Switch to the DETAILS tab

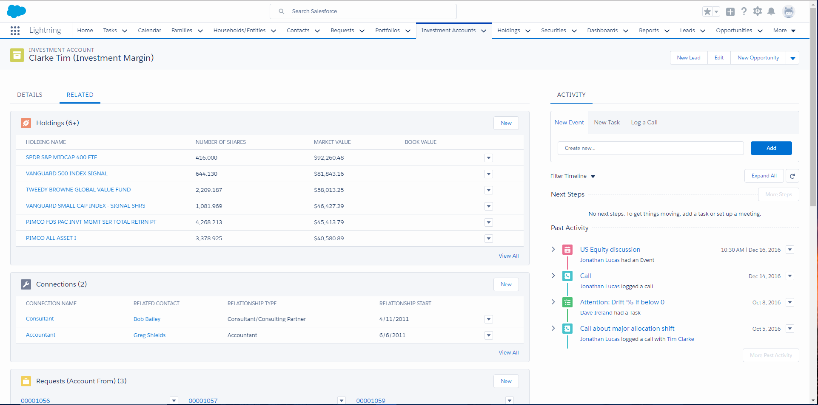[30, 95]
